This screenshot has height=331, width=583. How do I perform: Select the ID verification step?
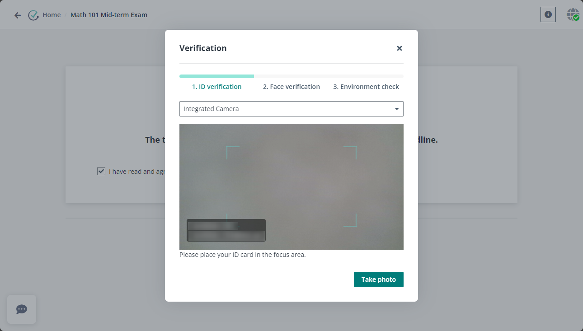pyautogui.click(x=216, y=86)
